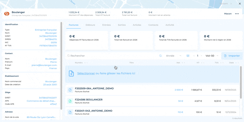Open the three-dots menu next to Macon
The height and width of the screenshot is (122, 244).
237,14
